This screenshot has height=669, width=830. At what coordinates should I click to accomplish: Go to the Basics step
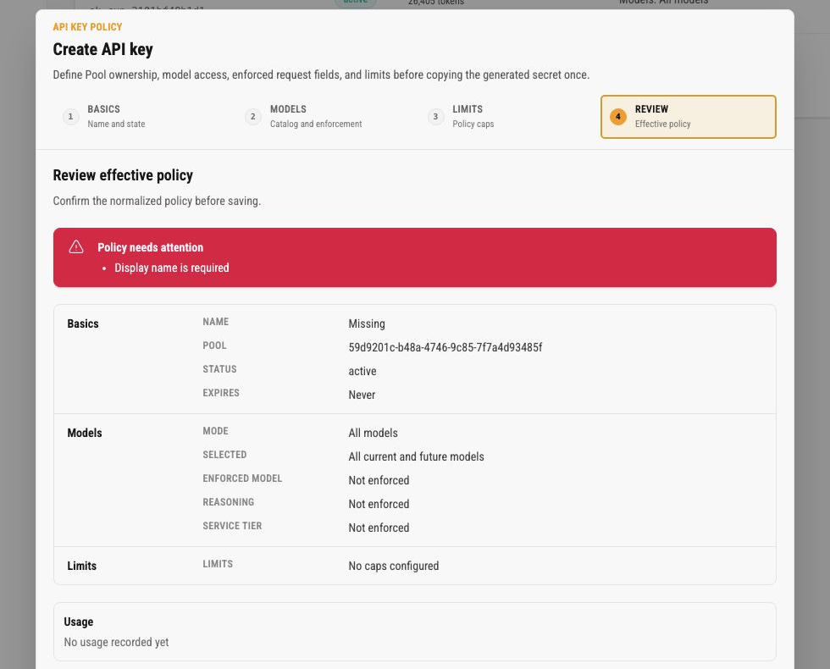tap(141, 117)
